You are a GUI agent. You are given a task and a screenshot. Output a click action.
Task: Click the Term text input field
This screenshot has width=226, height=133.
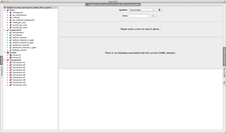138,15
